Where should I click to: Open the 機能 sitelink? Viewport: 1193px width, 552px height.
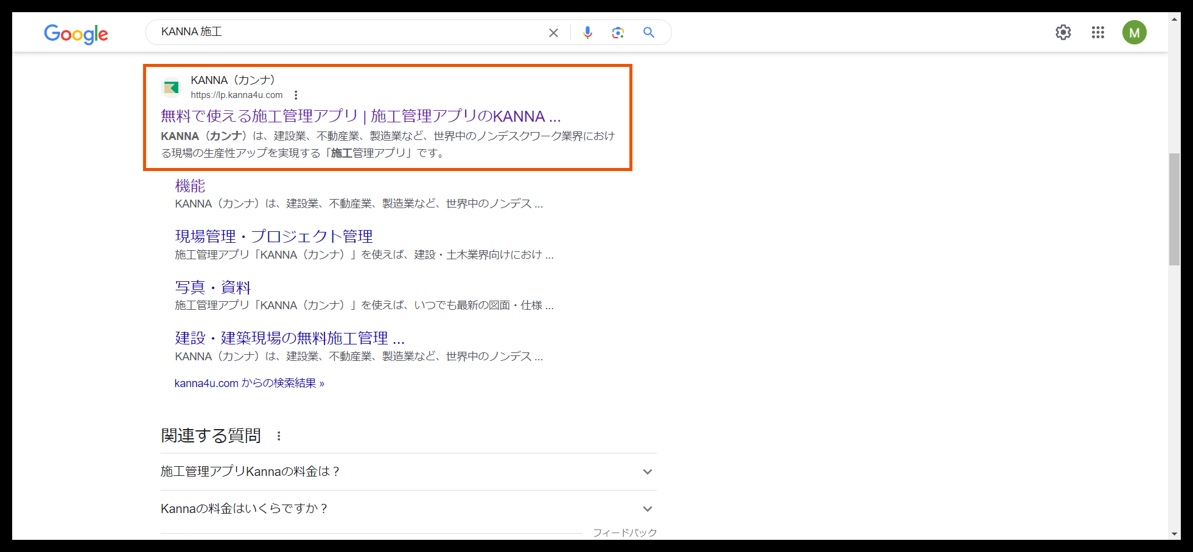189,186
